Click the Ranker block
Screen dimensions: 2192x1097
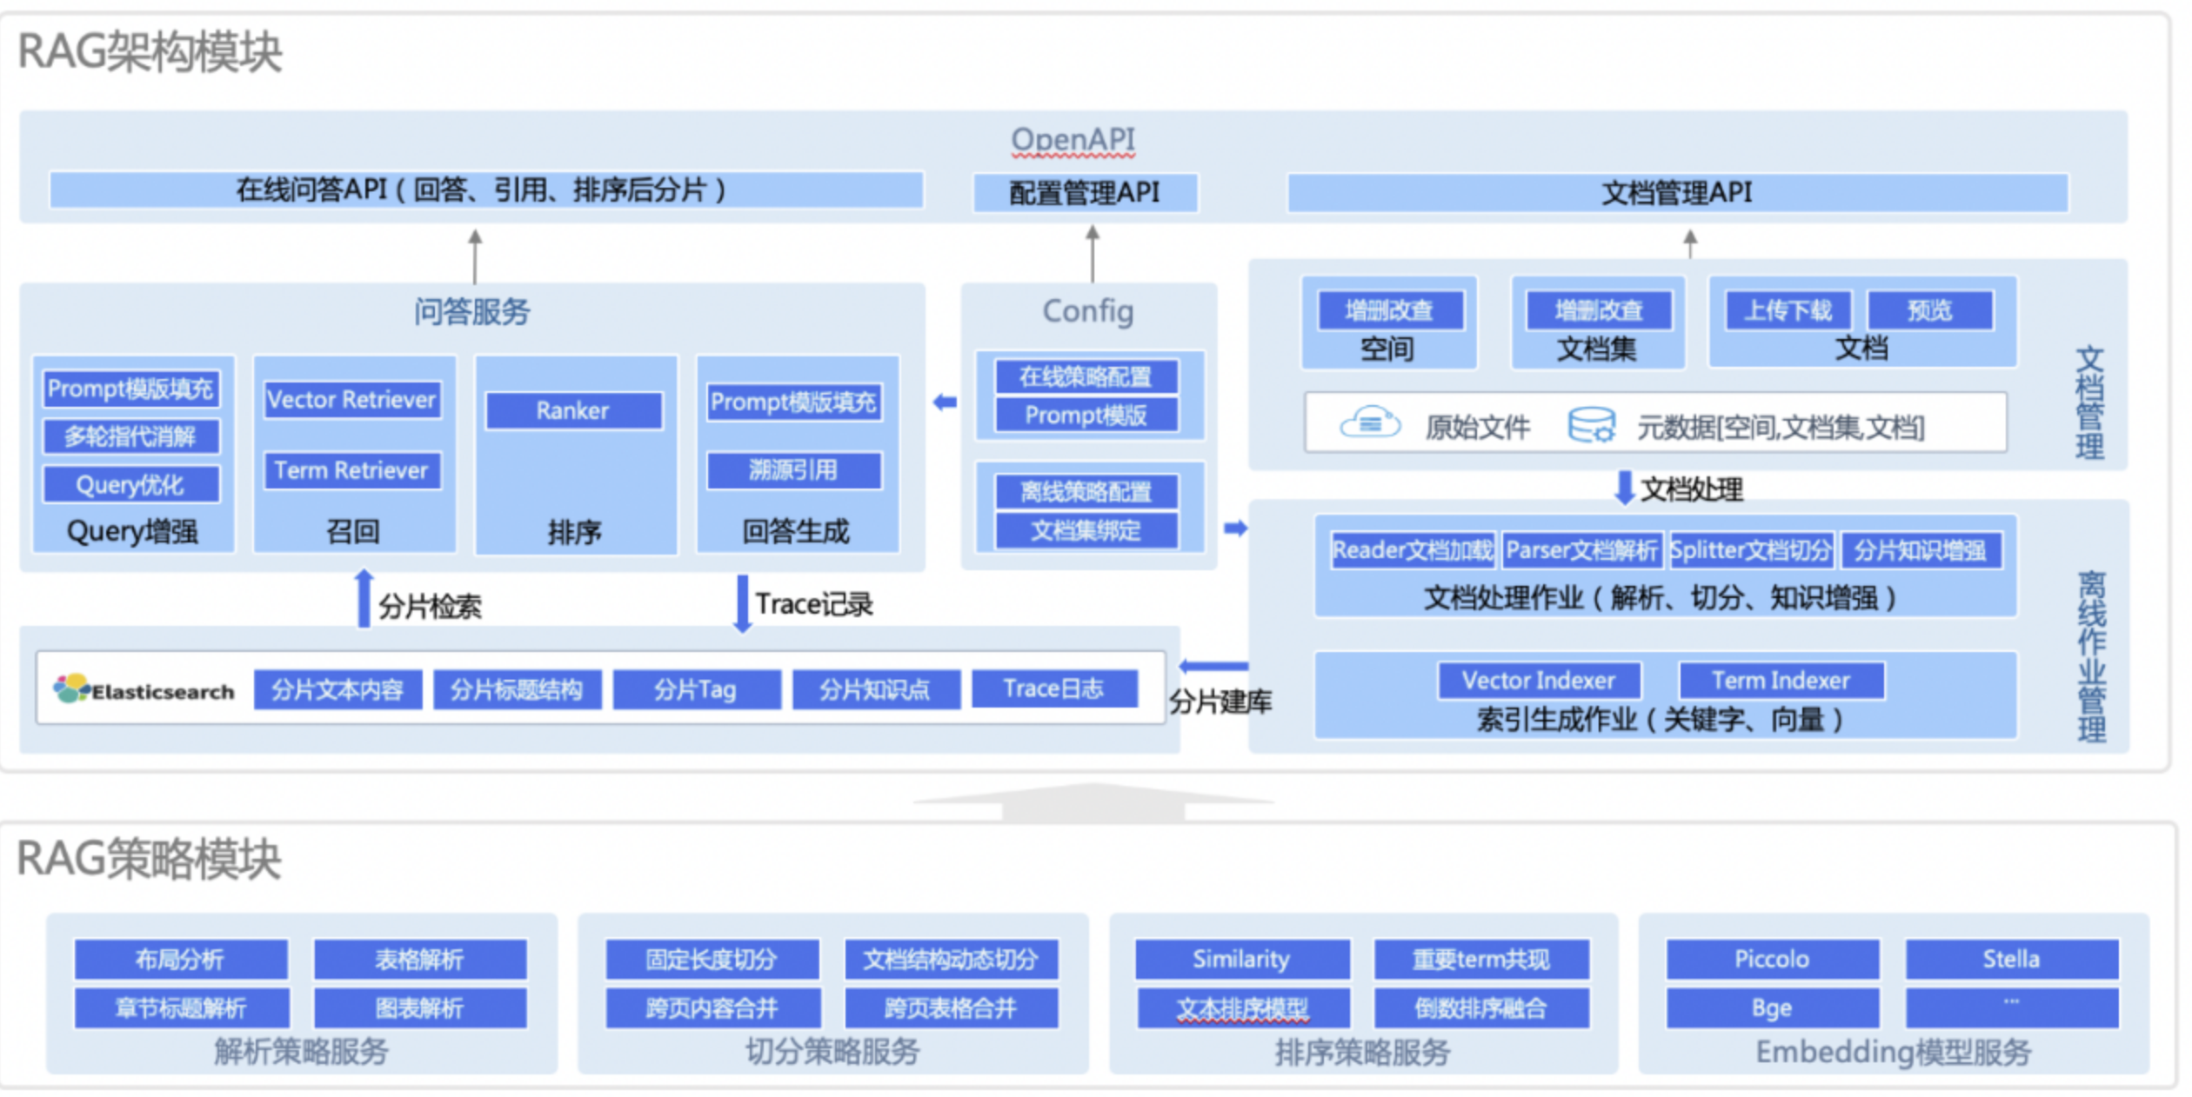[x=573, y=410]
